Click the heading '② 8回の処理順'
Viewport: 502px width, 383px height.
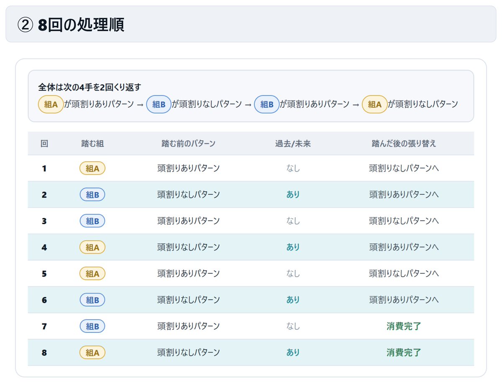[x=71, y=25]
